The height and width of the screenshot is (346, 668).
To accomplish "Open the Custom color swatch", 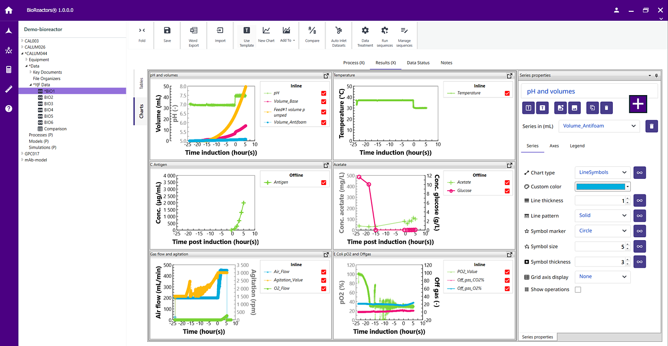I will coord(602,186).
